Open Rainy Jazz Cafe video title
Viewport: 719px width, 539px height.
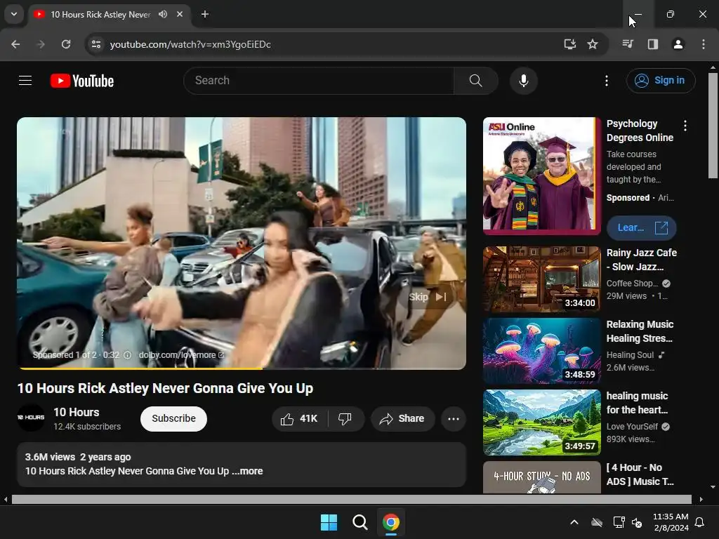tap(642, 260)
